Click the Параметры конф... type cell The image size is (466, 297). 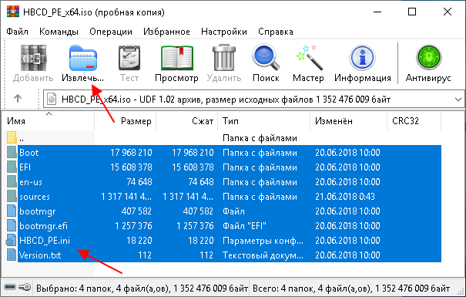coord(263,241)
